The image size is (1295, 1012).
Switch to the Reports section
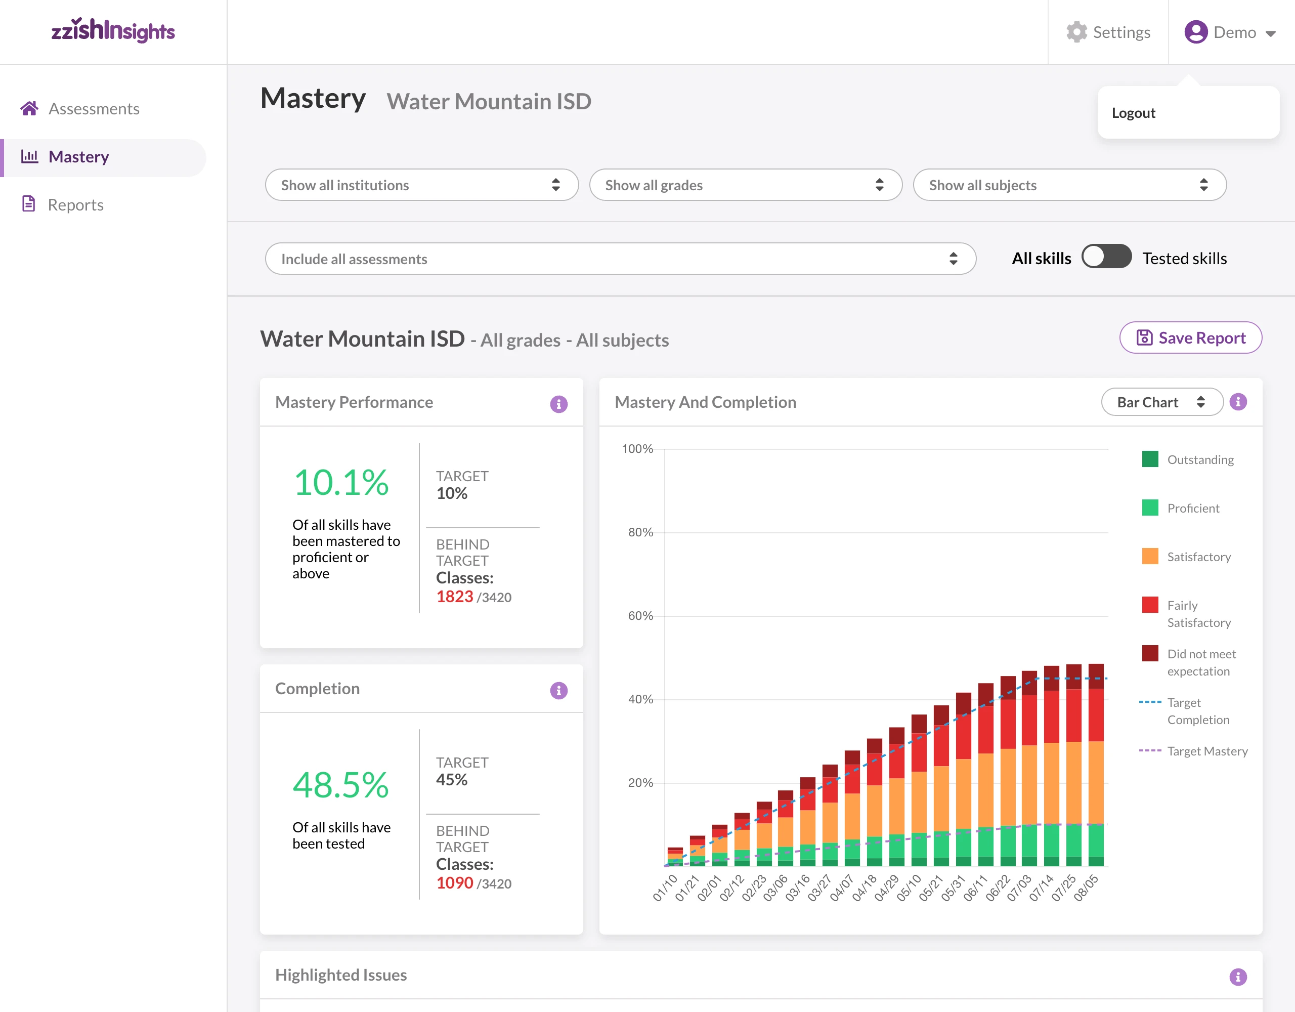[x=75, y=204]
